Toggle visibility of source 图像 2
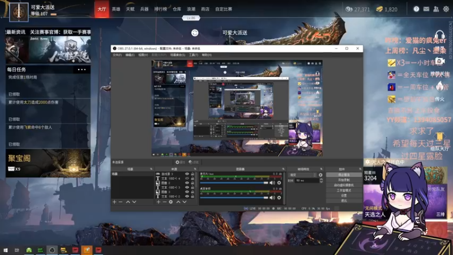 [x=187, y=182]
